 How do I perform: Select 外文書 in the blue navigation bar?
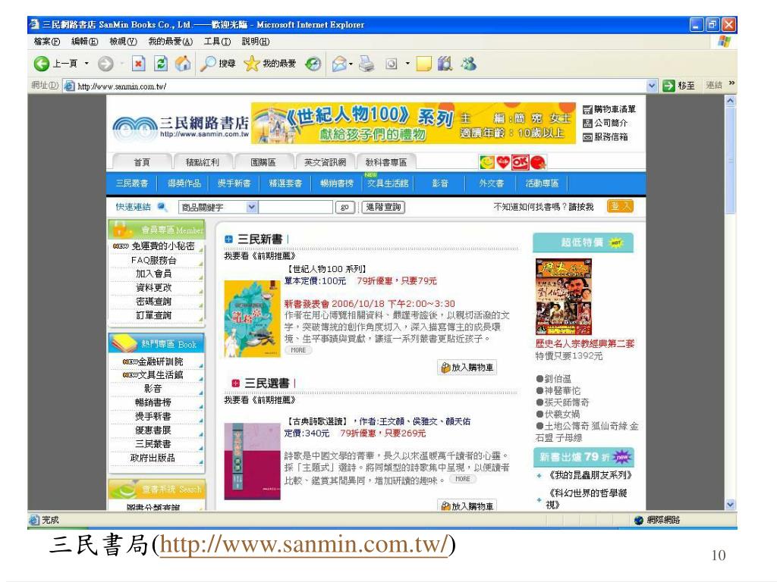click(x=491, y=183)
